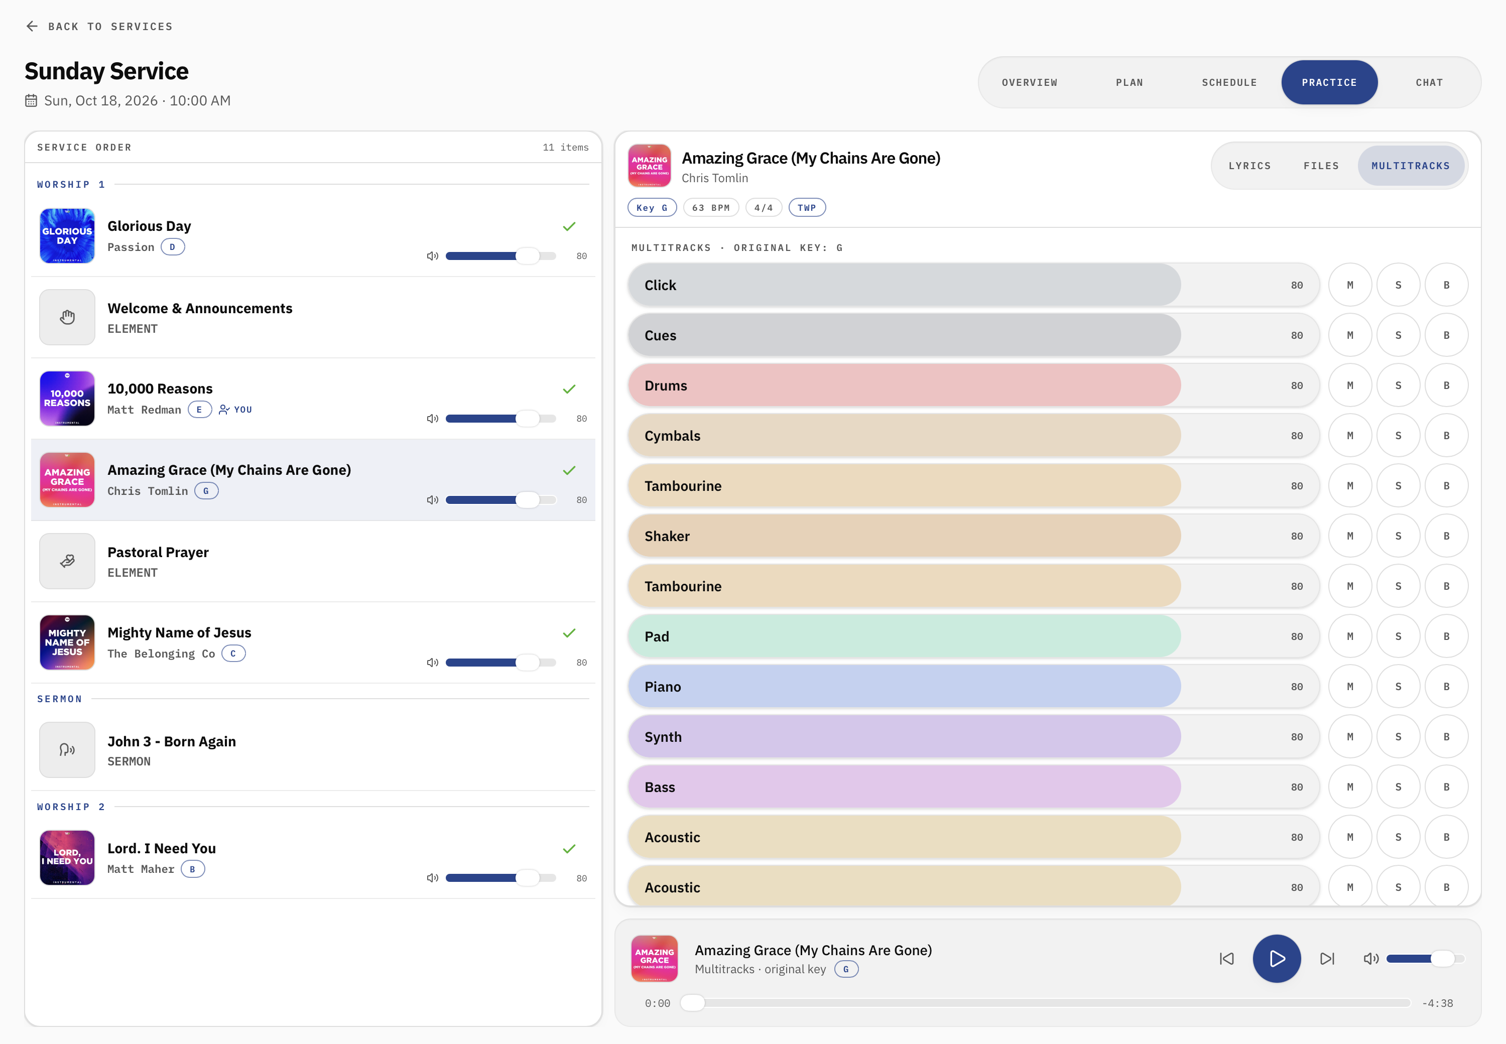1506x1044 pixels.
Task: Click the green checkmark on Glorious Day
Action: 569,226
